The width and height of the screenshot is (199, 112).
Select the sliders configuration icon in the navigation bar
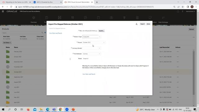point(59,18)
